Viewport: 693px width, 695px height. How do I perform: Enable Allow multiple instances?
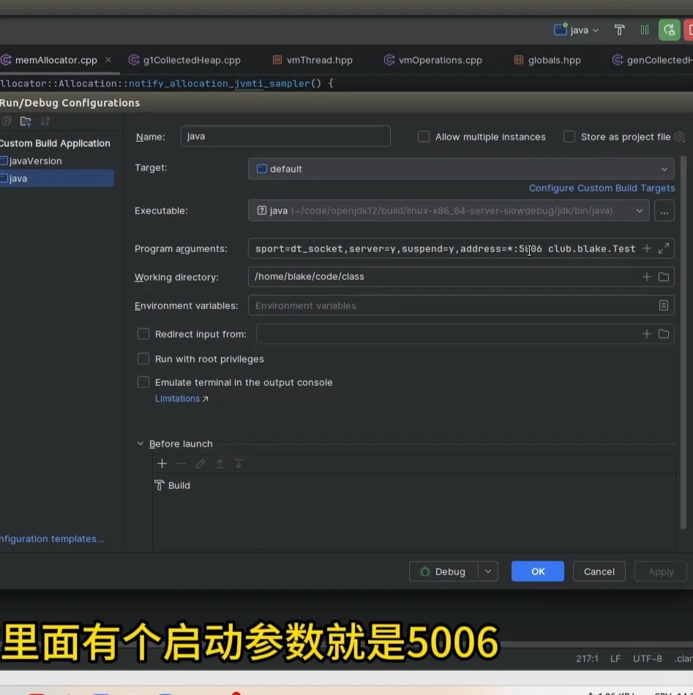tap(423, 136)
